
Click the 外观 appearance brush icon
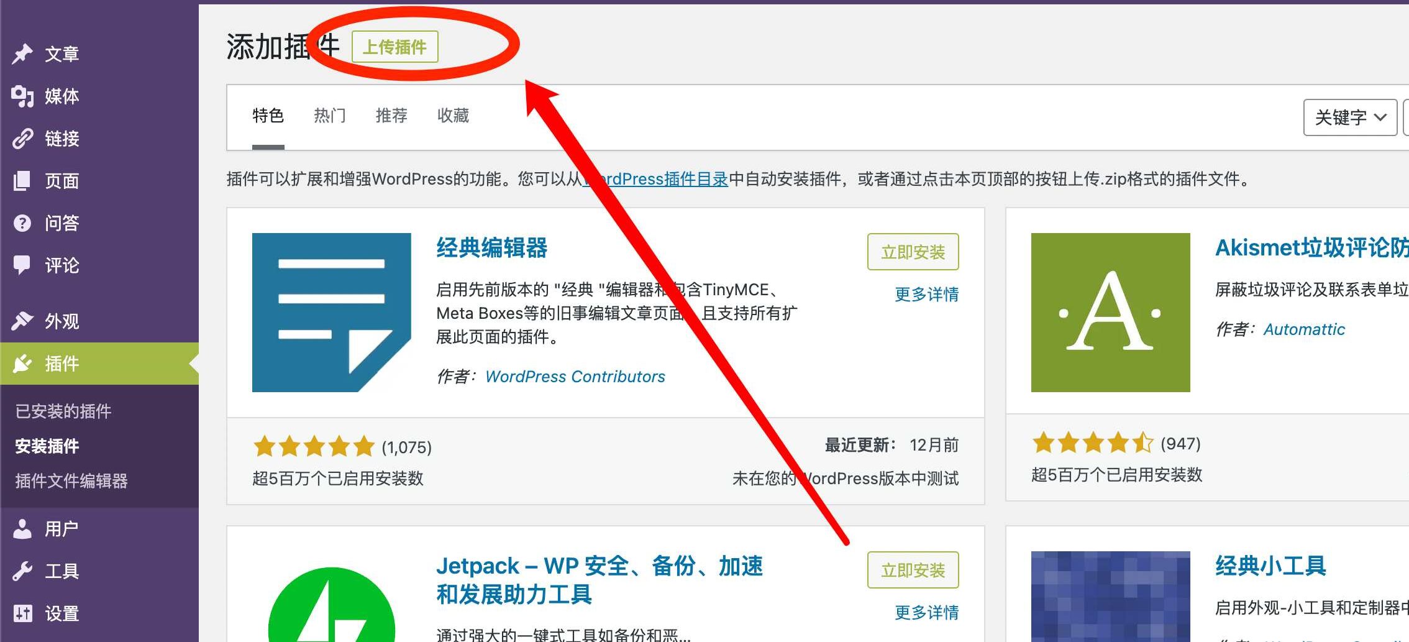pyautogui.click(x=22, y=321)
